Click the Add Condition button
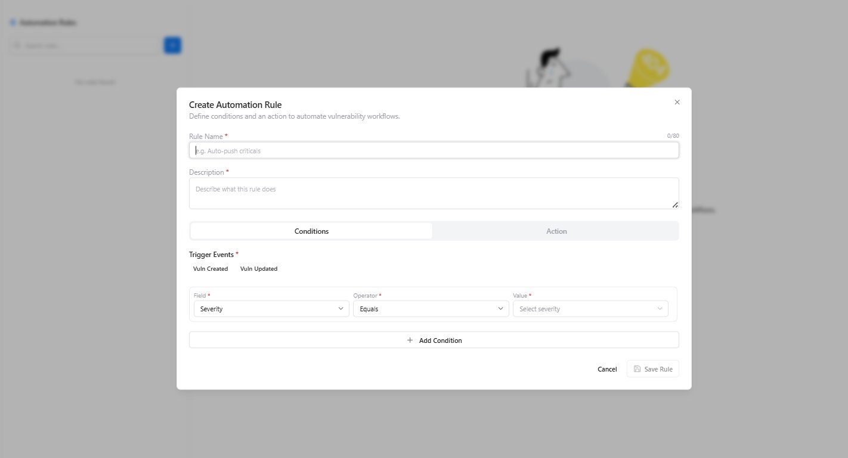848x458 pixels. [x=434, y=340]
